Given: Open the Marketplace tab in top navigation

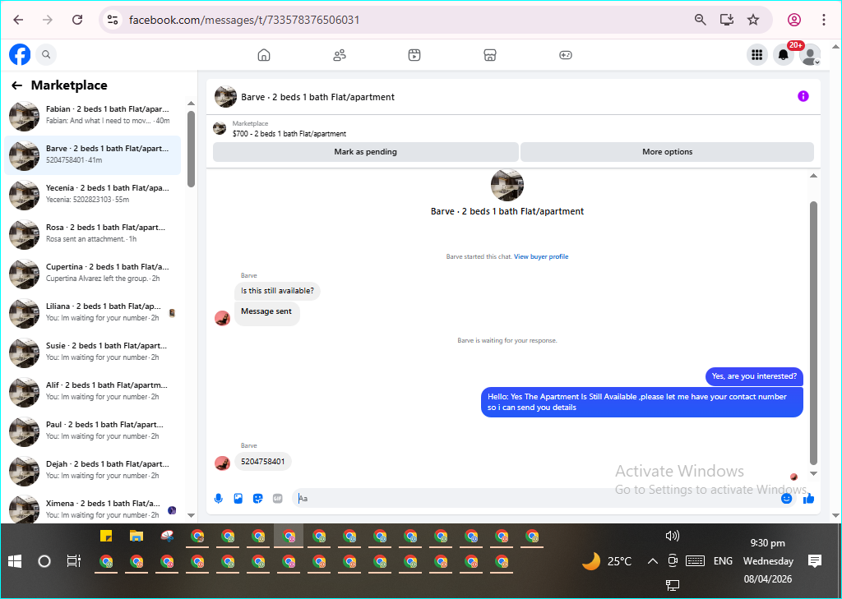Looking at the screenshot, I should click(x=490, y=55).
